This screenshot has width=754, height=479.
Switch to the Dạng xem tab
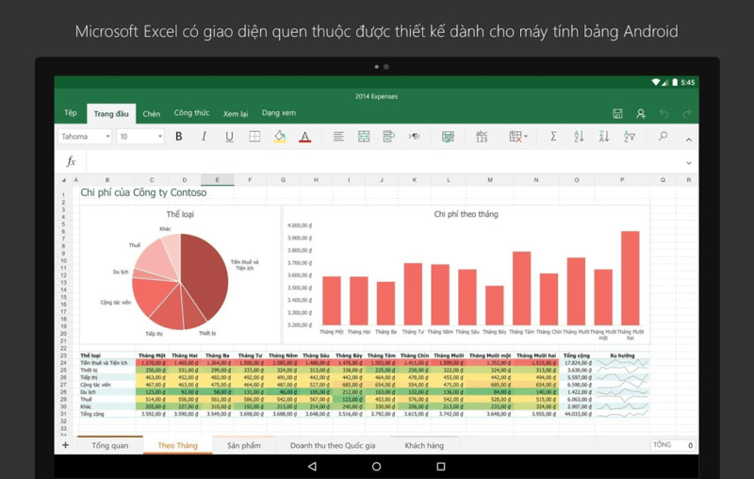(x=279, y=113)
